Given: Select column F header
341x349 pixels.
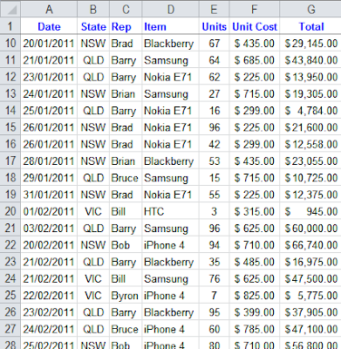Looking at the screenshot, I should pos(255,9).
